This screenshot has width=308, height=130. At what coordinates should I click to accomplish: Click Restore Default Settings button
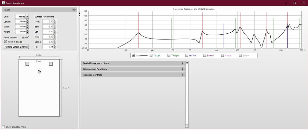click(x=16, y=47)
